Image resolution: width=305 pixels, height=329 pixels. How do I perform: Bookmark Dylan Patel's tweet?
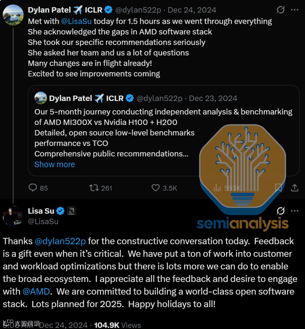[x=278, y=188]
